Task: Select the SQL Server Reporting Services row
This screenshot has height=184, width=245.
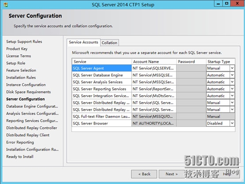Action: click(x=102, y=89)
